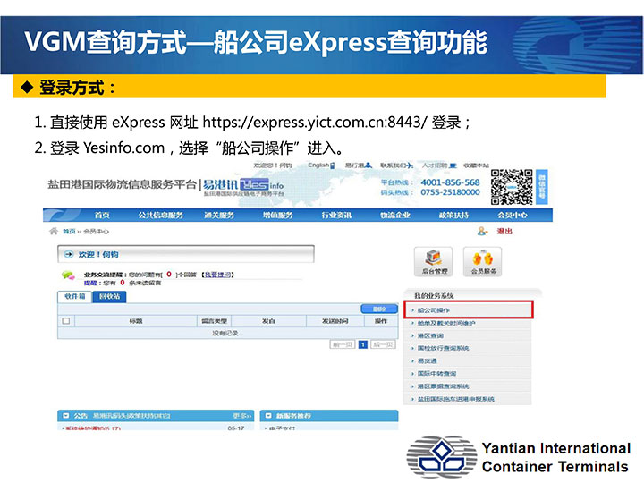Click the 0755-25180000 terminal hotline number
The width and height of the screenshot is (644, 483).
point(450,191)
